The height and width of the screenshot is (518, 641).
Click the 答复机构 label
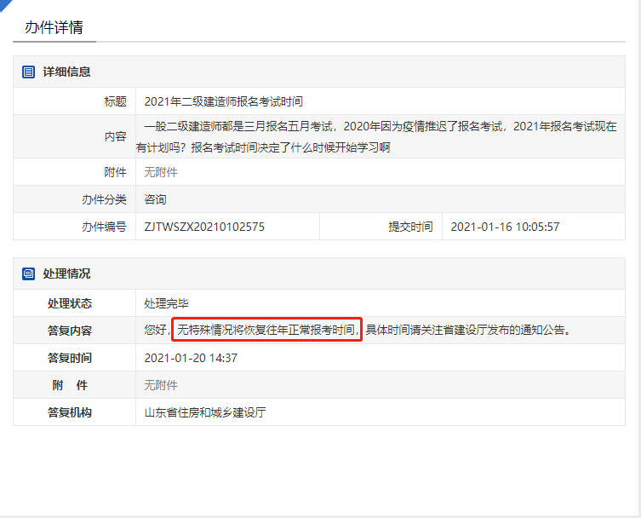click(70, 412)
